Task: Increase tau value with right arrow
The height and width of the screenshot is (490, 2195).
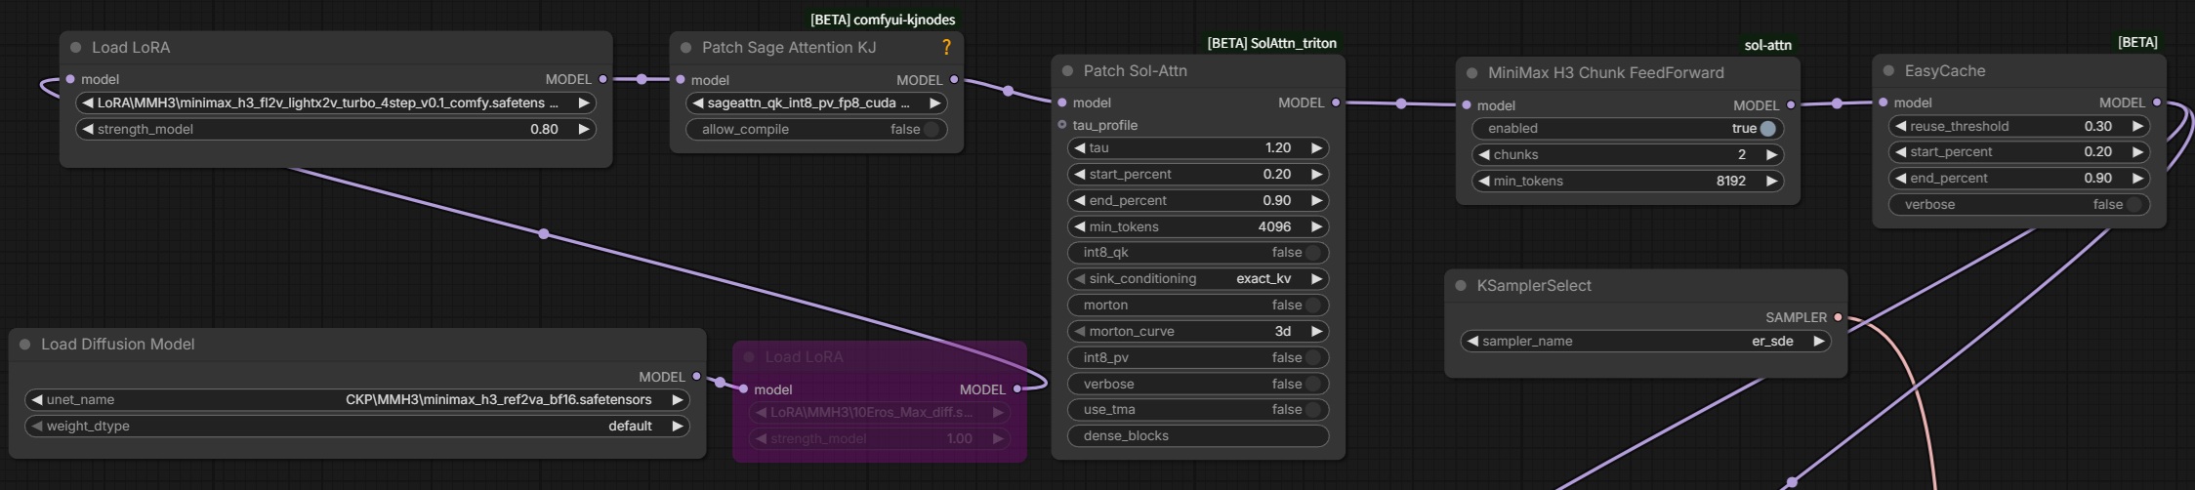Action: (1316, 147)
